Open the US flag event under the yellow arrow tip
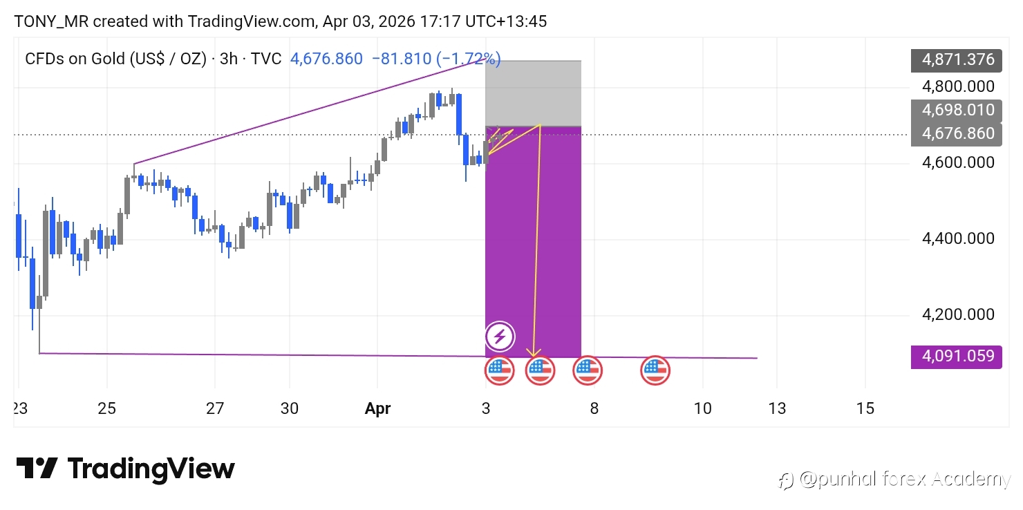The image size is (1023, 510). pyautogui.click(x=541, y=370)
